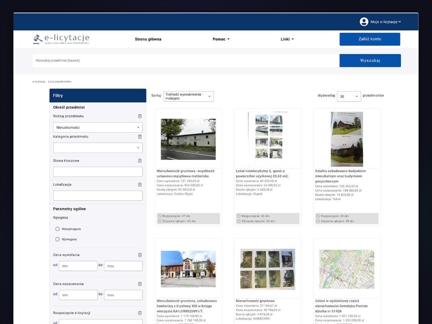This screenshot has height=324, width=432.
Task: Open the Warszawa land plot photos thumbnail
Action: pyautogui.click(x=267, y=269)
